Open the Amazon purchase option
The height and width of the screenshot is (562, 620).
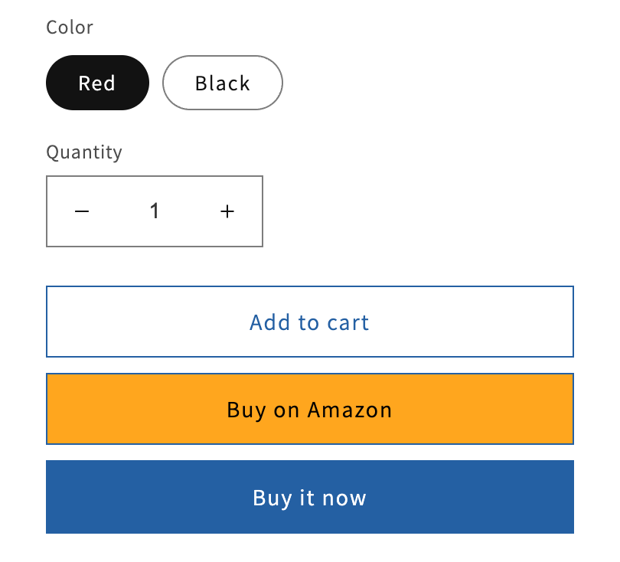[x=309, y=409]
